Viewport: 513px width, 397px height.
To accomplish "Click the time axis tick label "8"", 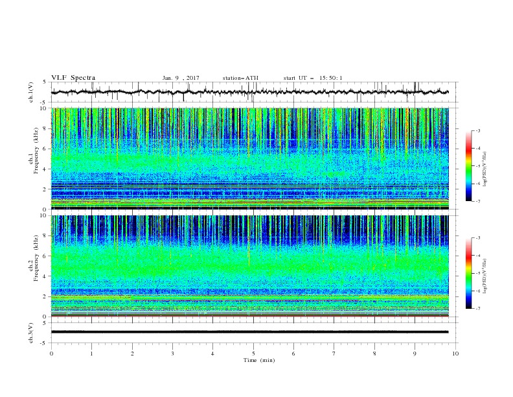I will [374, 354].
